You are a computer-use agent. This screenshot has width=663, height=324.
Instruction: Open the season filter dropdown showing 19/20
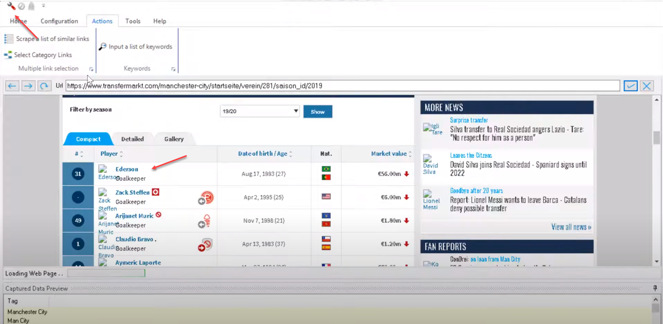click(260, 111)
